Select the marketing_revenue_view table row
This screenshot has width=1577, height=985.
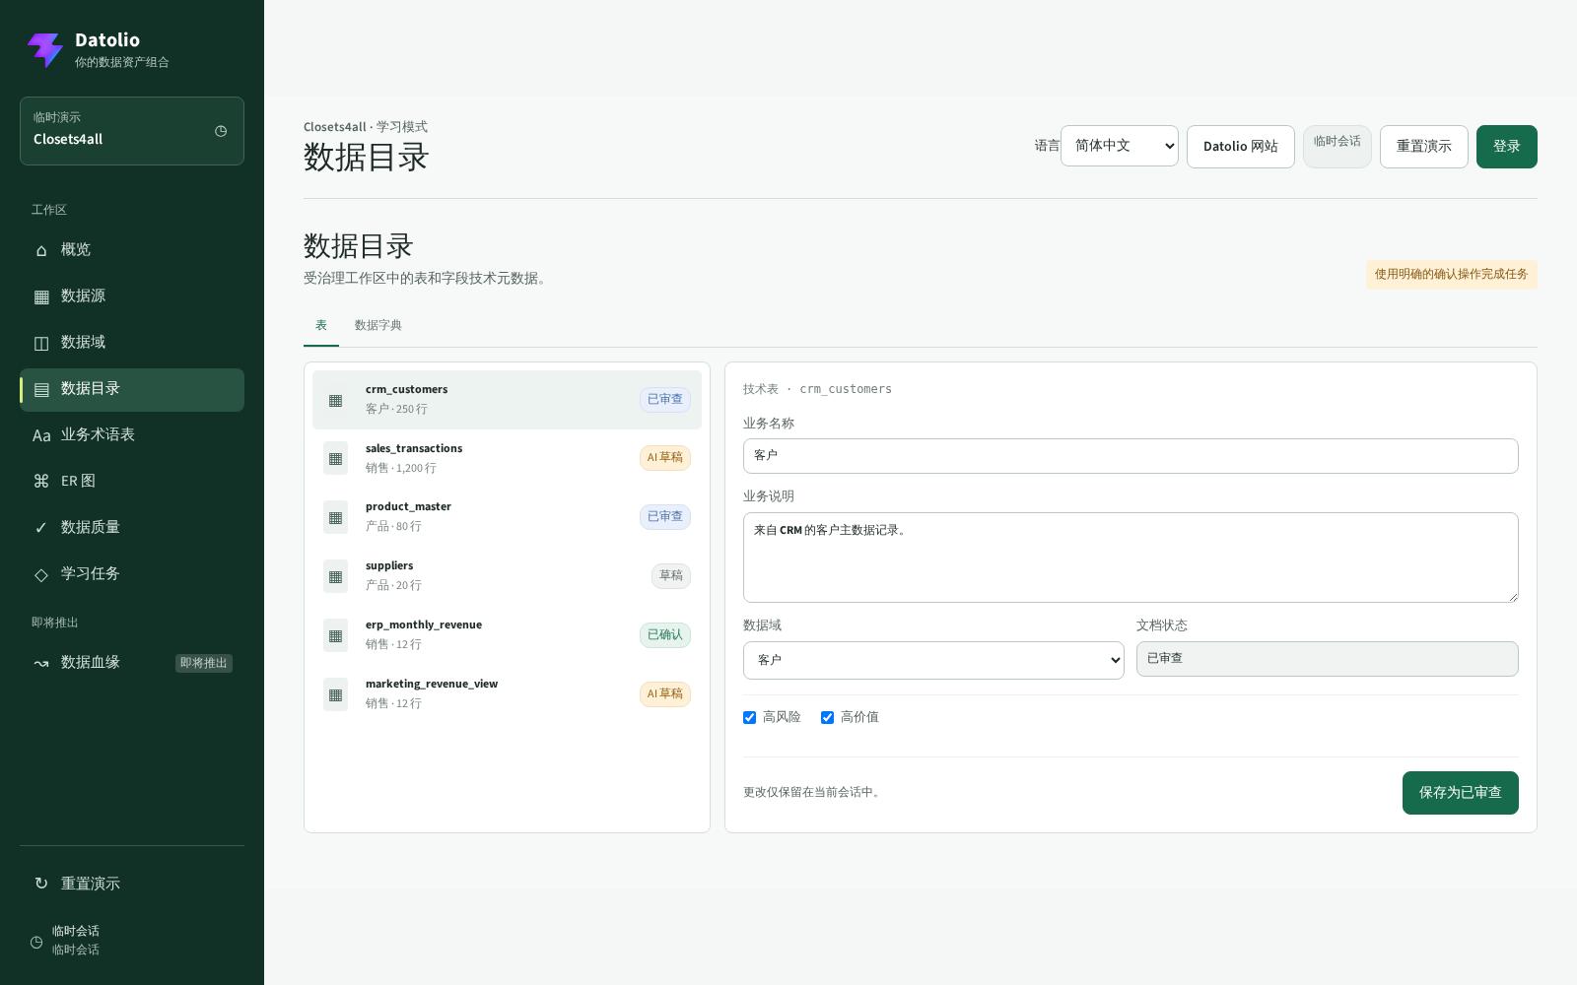(x=507, y=694)
